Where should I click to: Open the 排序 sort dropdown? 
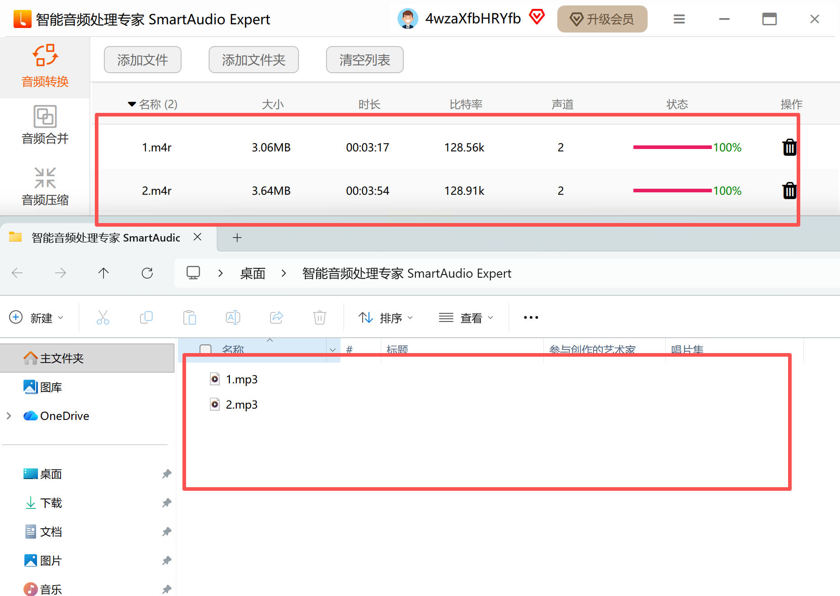pyautogui.click(x=386, y=318)
